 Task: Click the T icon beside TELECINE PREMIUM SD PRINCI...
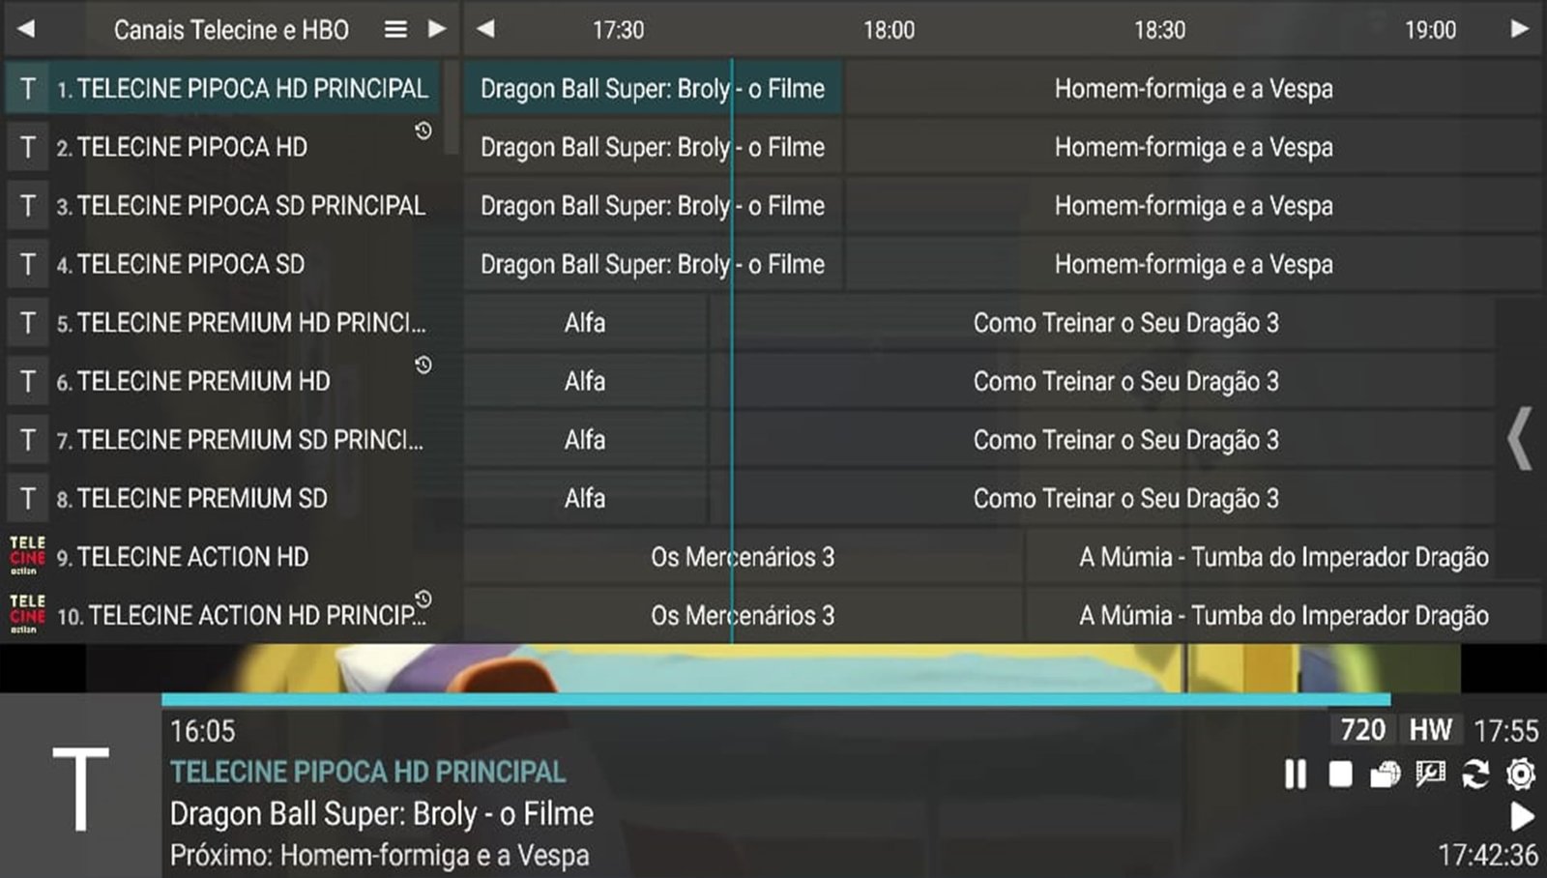pos(28,440)
